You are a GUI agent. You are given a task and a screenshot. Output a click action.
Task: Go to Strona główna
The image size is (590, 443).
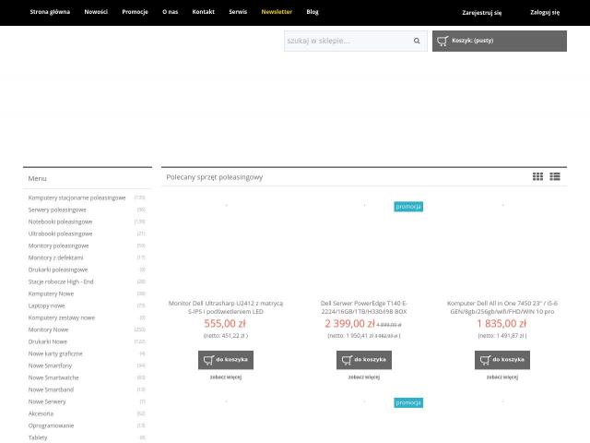coord(50,12)
